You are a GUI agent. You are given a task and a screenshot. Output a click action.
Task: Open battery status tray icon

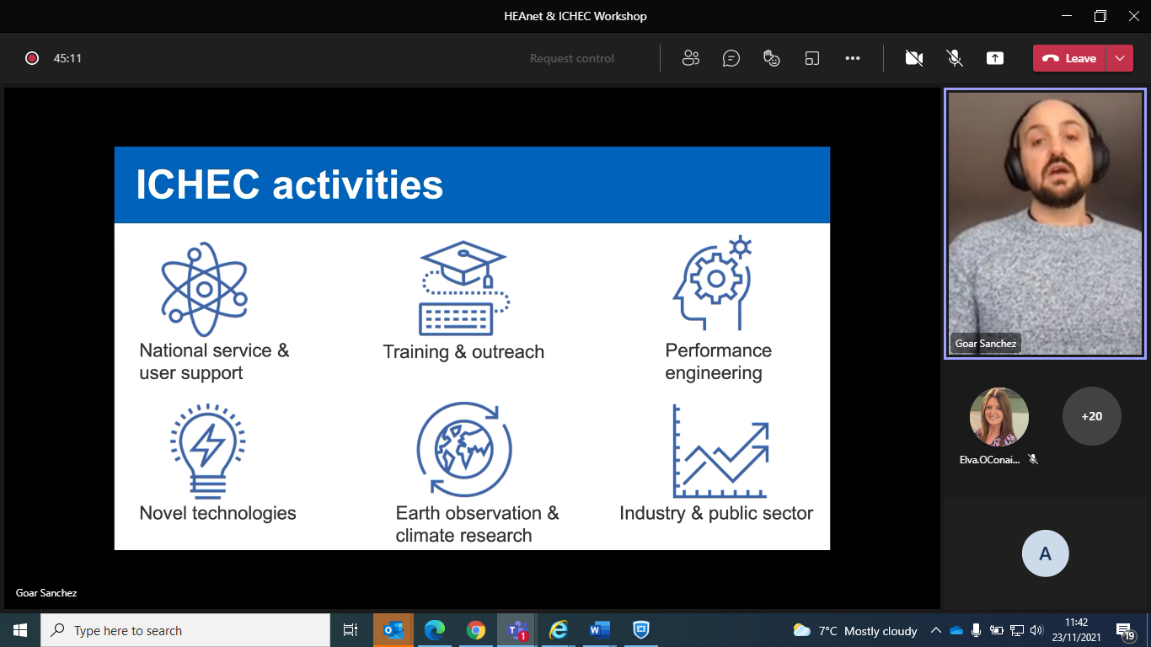click(x=996, y=630)
